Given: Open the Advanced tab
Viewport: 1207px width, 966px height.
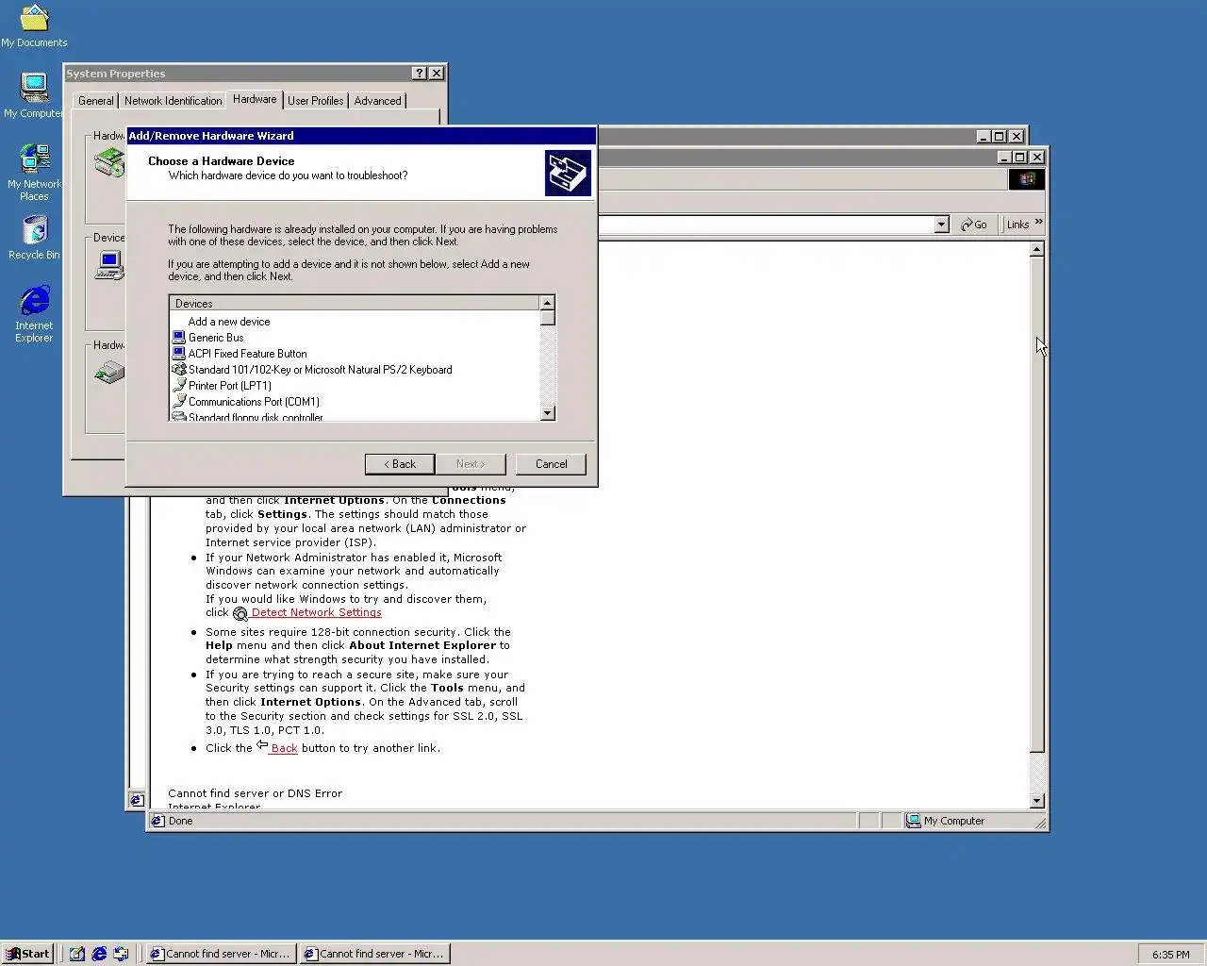Looking at the screenshot, I should [377, 101].
